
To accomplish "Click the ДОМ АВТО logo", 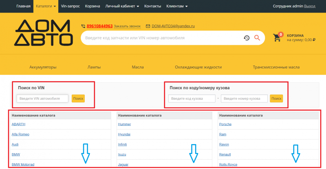I will pos(44,33).
